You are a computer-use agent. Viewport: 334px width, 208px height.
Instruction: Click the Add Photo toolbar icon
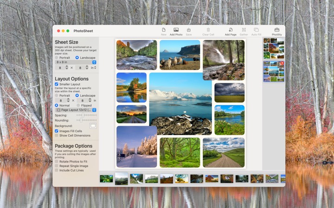click(x=176, y=30)
